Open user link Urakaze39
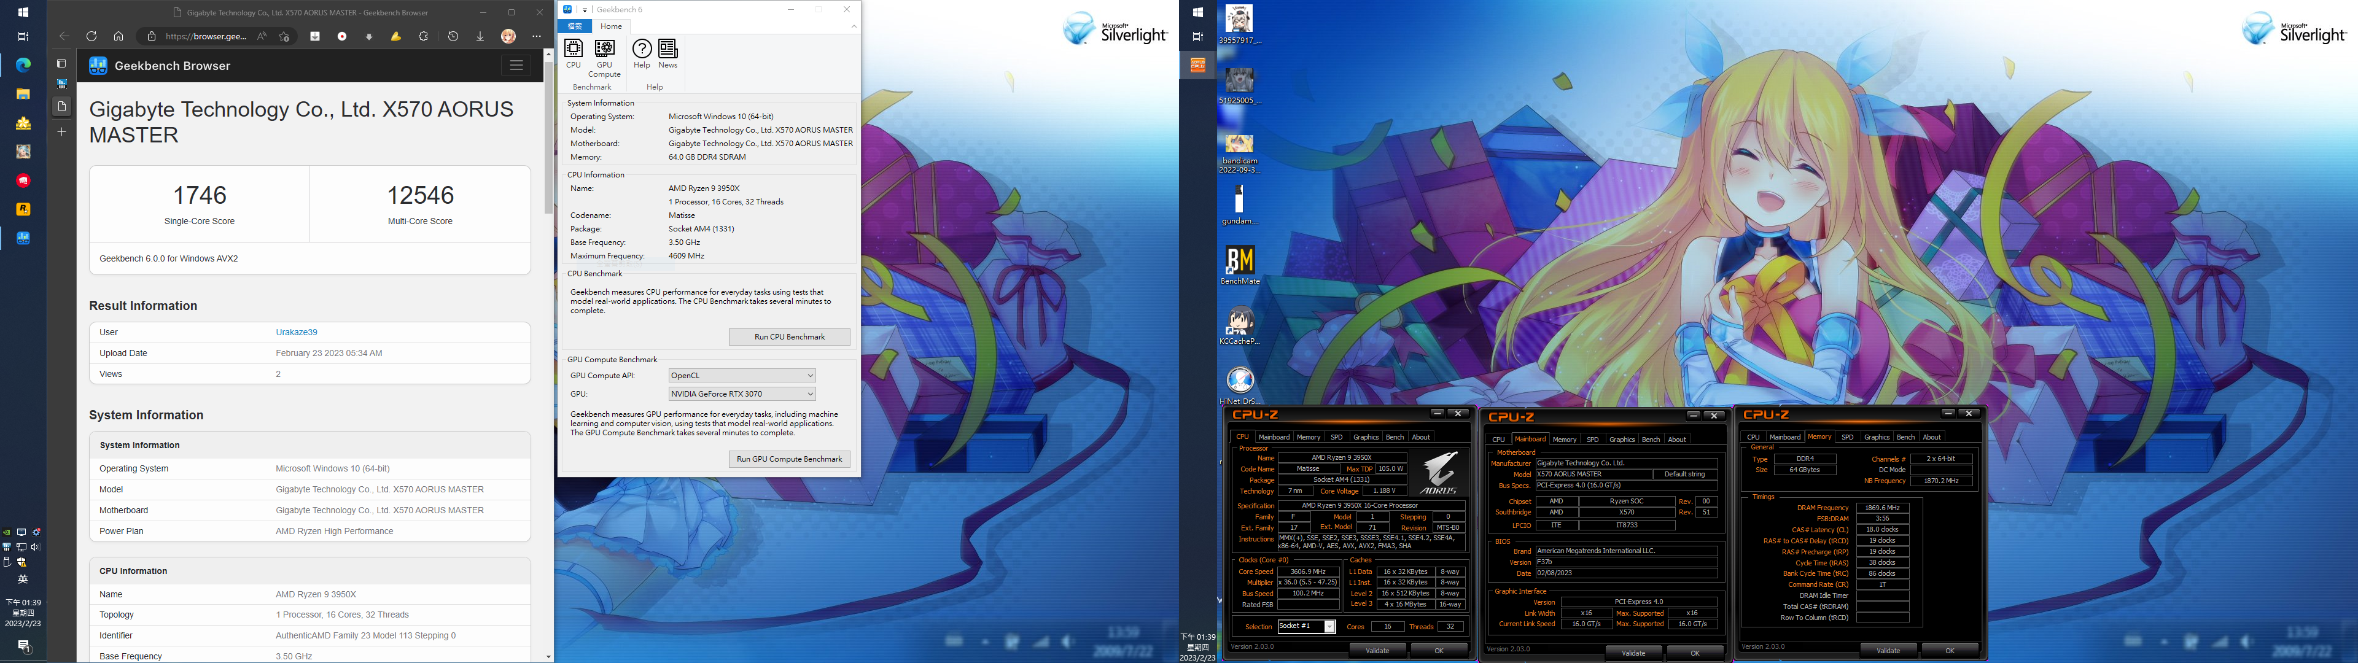 297,332
